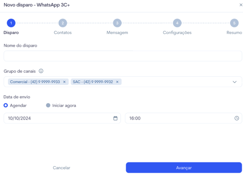This screenshot has width=243, height=177.
Task: Select the Iniciar agora radio option
Action: point(48,105)
